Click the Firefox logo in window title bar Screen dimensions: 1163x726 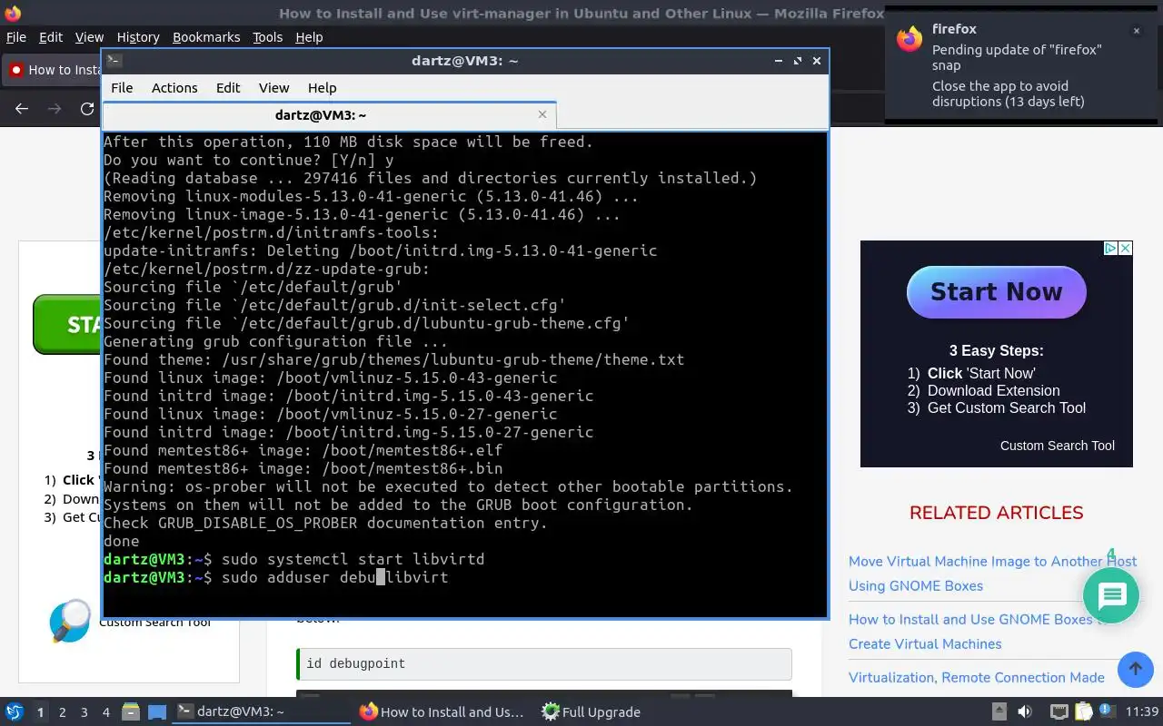12,13
